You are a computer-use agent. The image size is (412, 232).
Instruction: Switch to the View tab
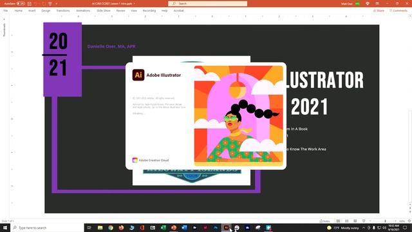point(134,11)
